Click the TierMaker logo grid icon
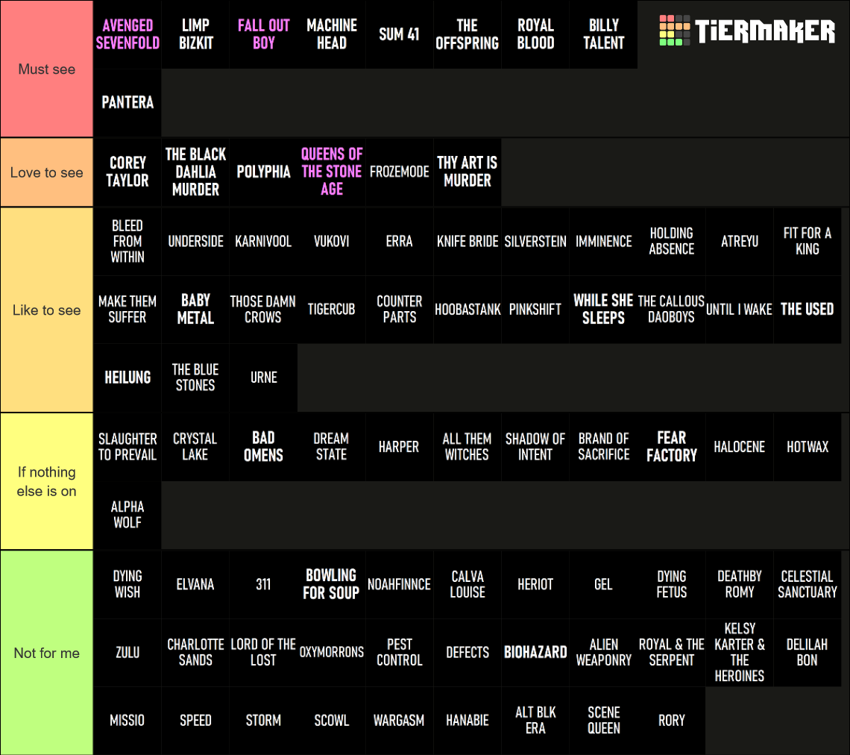Image resolution: width=850 pixels, height=755 pixels. tap(674, 31)
